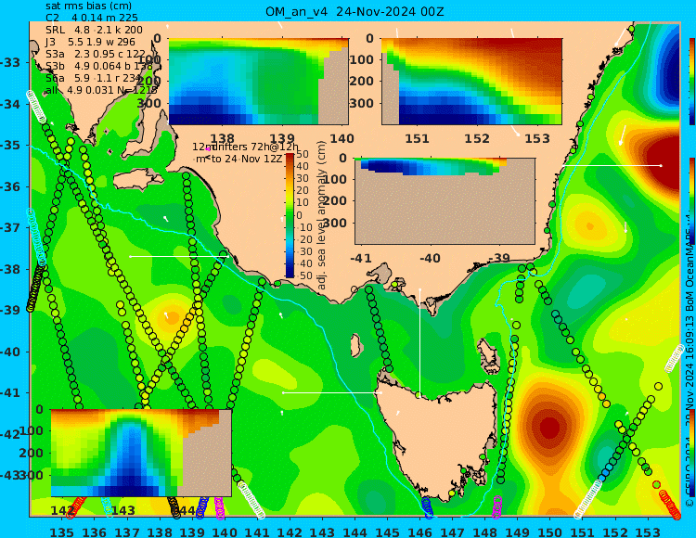This screenshot has width=696, height=538.
Task: Click the SRL satellite stats row
Action: (x=94, y=30)
